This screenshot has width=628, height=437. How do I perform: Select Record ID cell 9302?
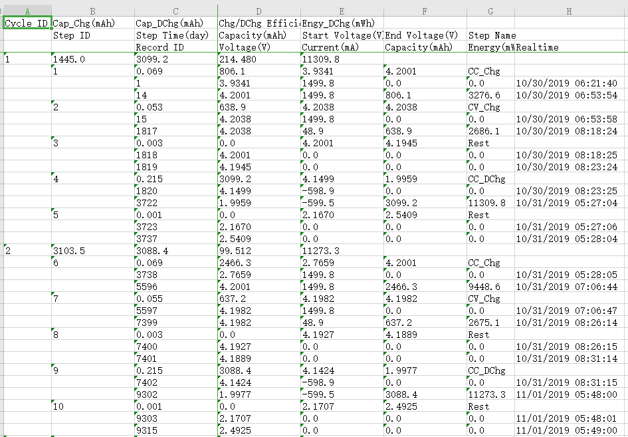pos(176,394)
